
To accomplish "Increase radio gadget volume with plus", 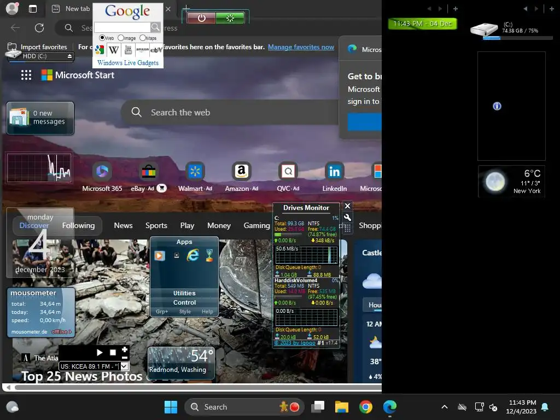I will tap(125, 349).
